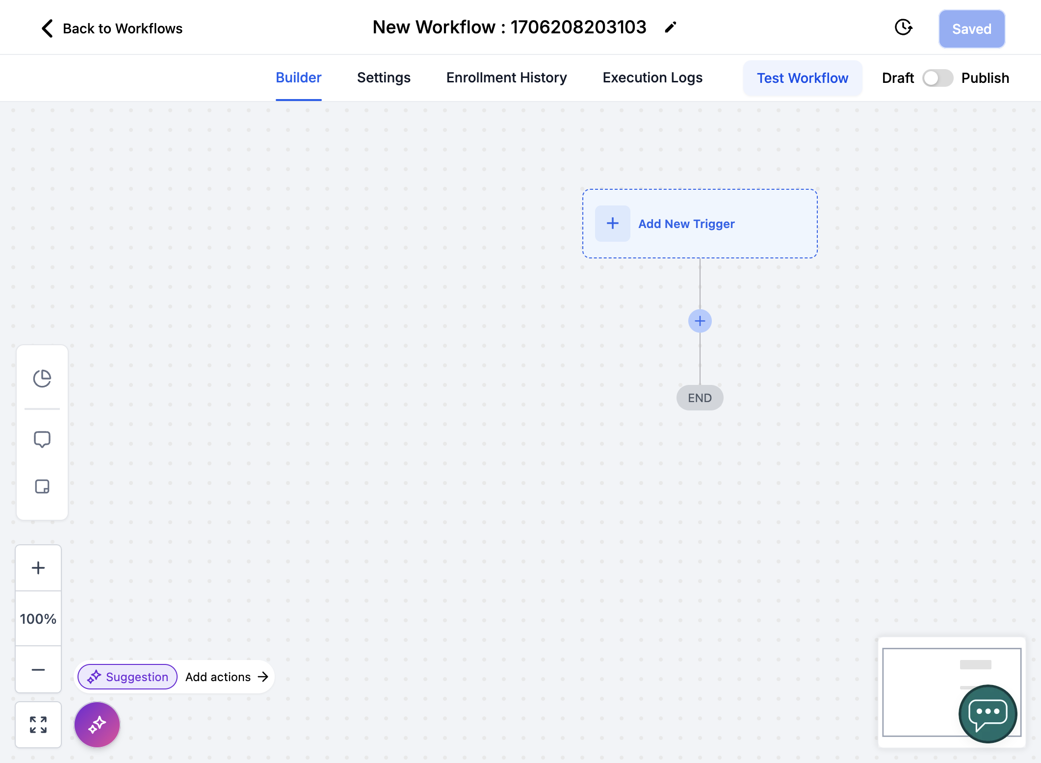Toggle Draft to Publish switch
The width and height of the screenshot is (1041, 763).
pos(937,78)
